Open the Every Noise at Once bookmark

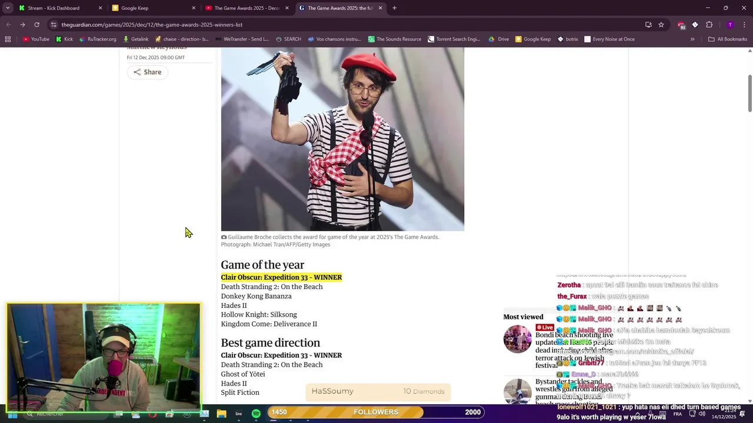[x=609, y=39]
